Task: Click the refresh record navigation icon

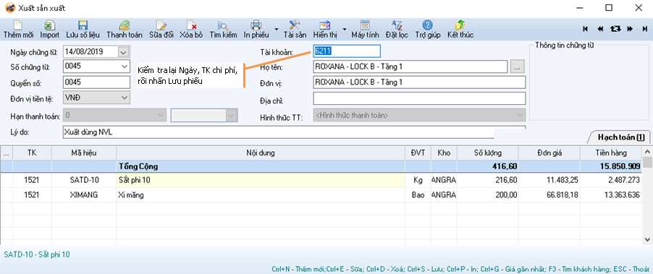Action: [615, 29]
